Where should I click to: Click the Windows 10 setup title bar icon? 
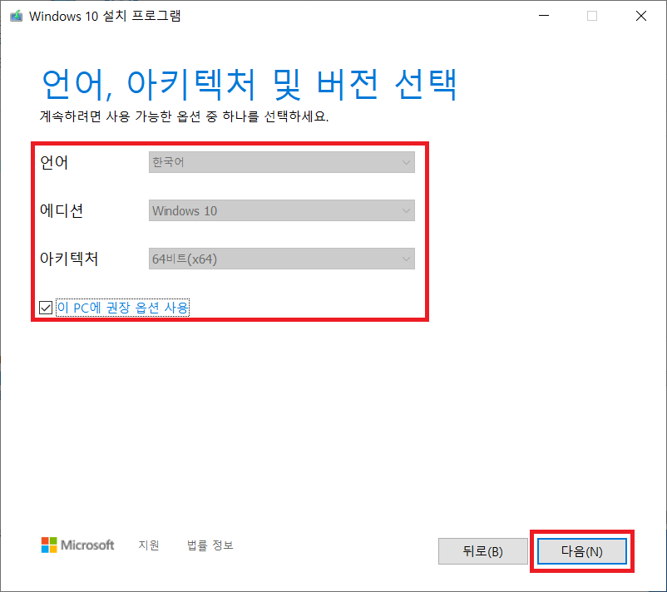[x=16, y=16]
